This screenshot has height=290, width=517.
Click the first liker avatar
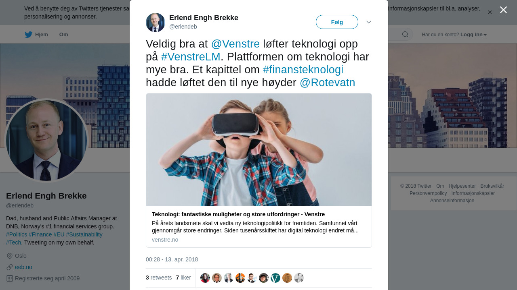coord(205,278)
